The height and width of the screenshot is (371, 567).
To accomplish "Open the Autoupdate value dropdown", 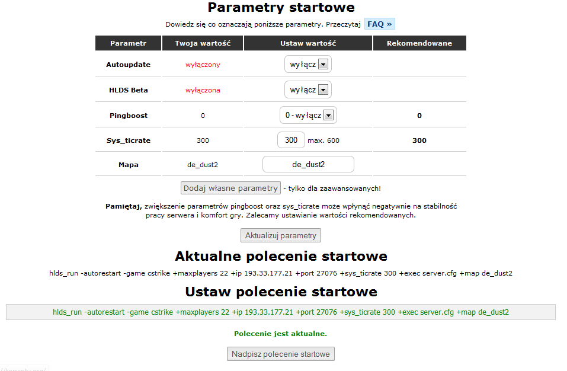I will pyautogui.click(x=308, y=64).
